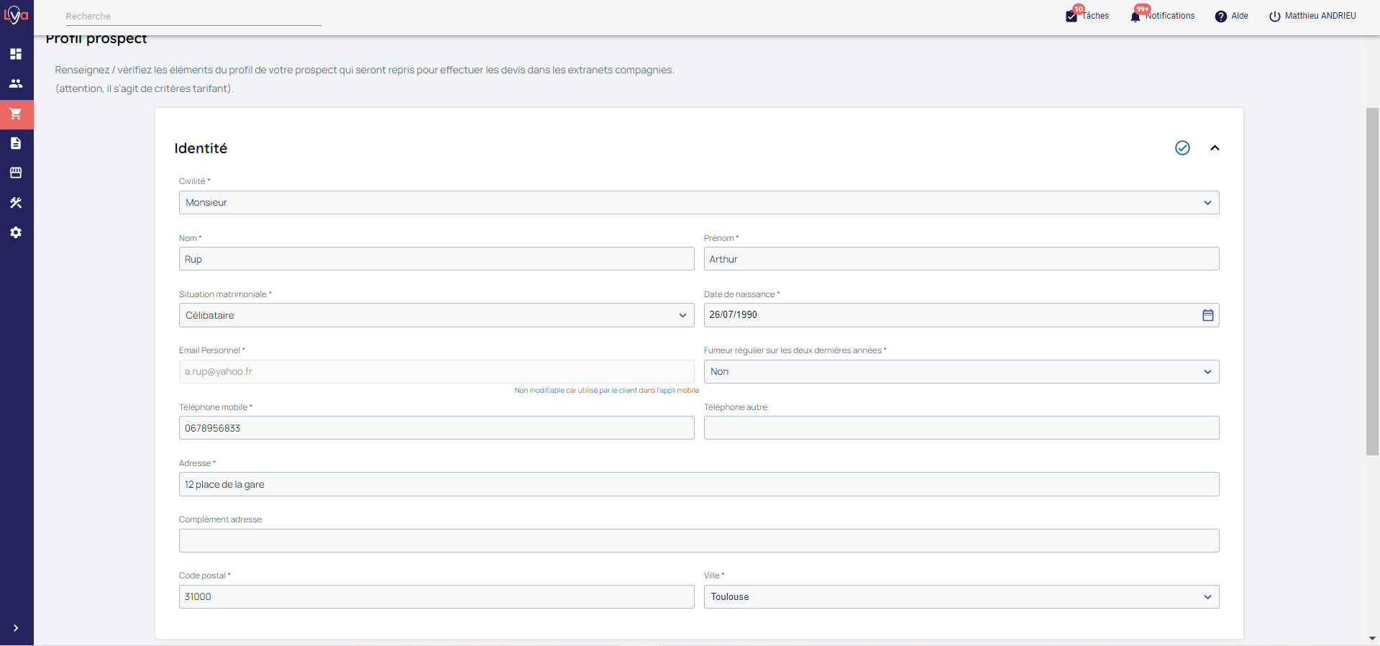Expand the Fumeur régulier dropdown

tap(961, 372)
